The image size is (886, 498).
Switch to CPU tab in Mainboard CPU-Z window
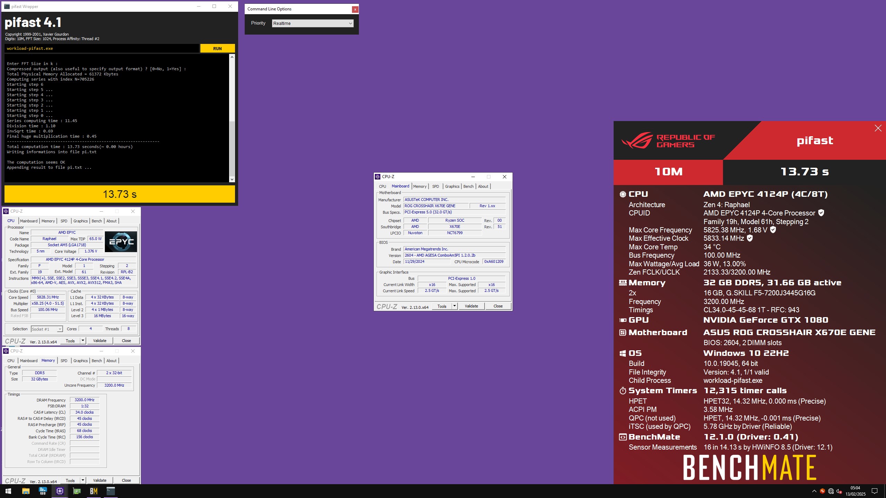[x=382, y=186]
